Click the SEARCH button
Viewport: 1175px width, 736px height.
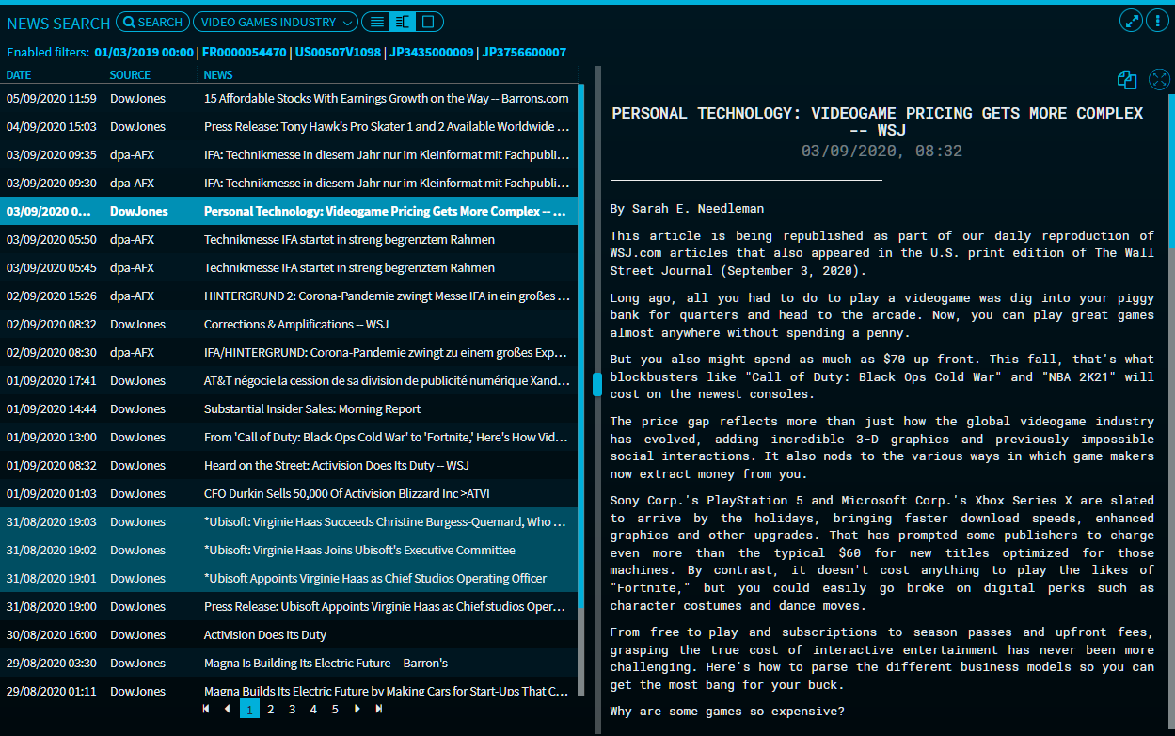tap(151, 22)
